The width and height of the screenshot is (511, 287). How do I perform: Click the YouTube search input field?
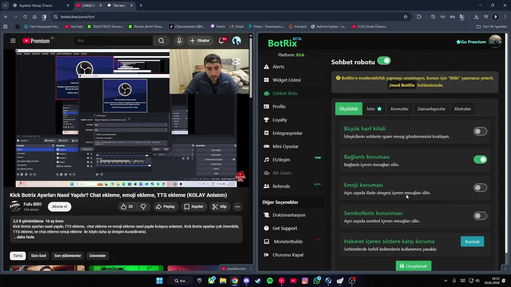pos(113,41)
